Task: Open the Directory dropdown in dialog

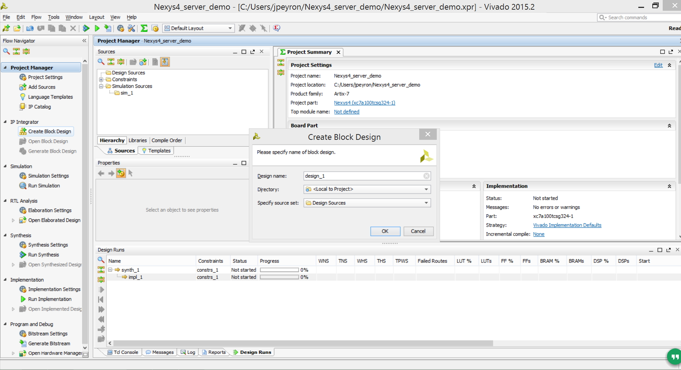Action: point(367,189)
